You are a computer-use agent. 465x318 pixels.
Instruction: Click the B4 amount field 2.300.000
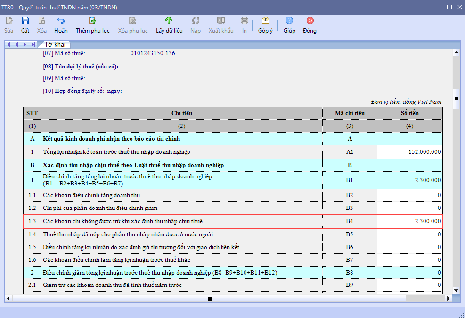409,221
